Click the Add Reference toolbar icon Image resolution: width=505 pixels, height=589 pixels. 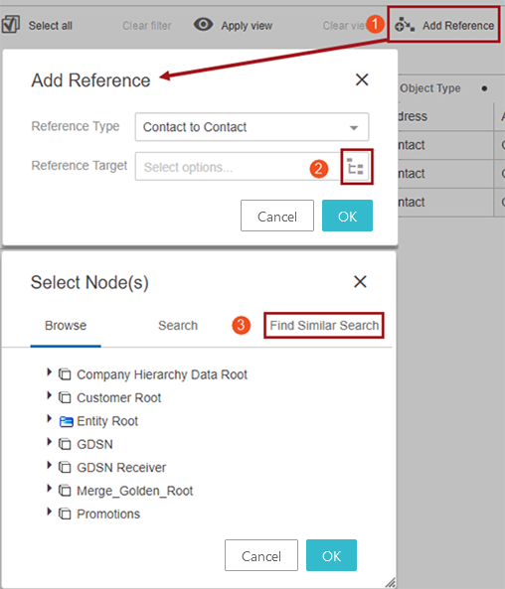tap(405, 25)
